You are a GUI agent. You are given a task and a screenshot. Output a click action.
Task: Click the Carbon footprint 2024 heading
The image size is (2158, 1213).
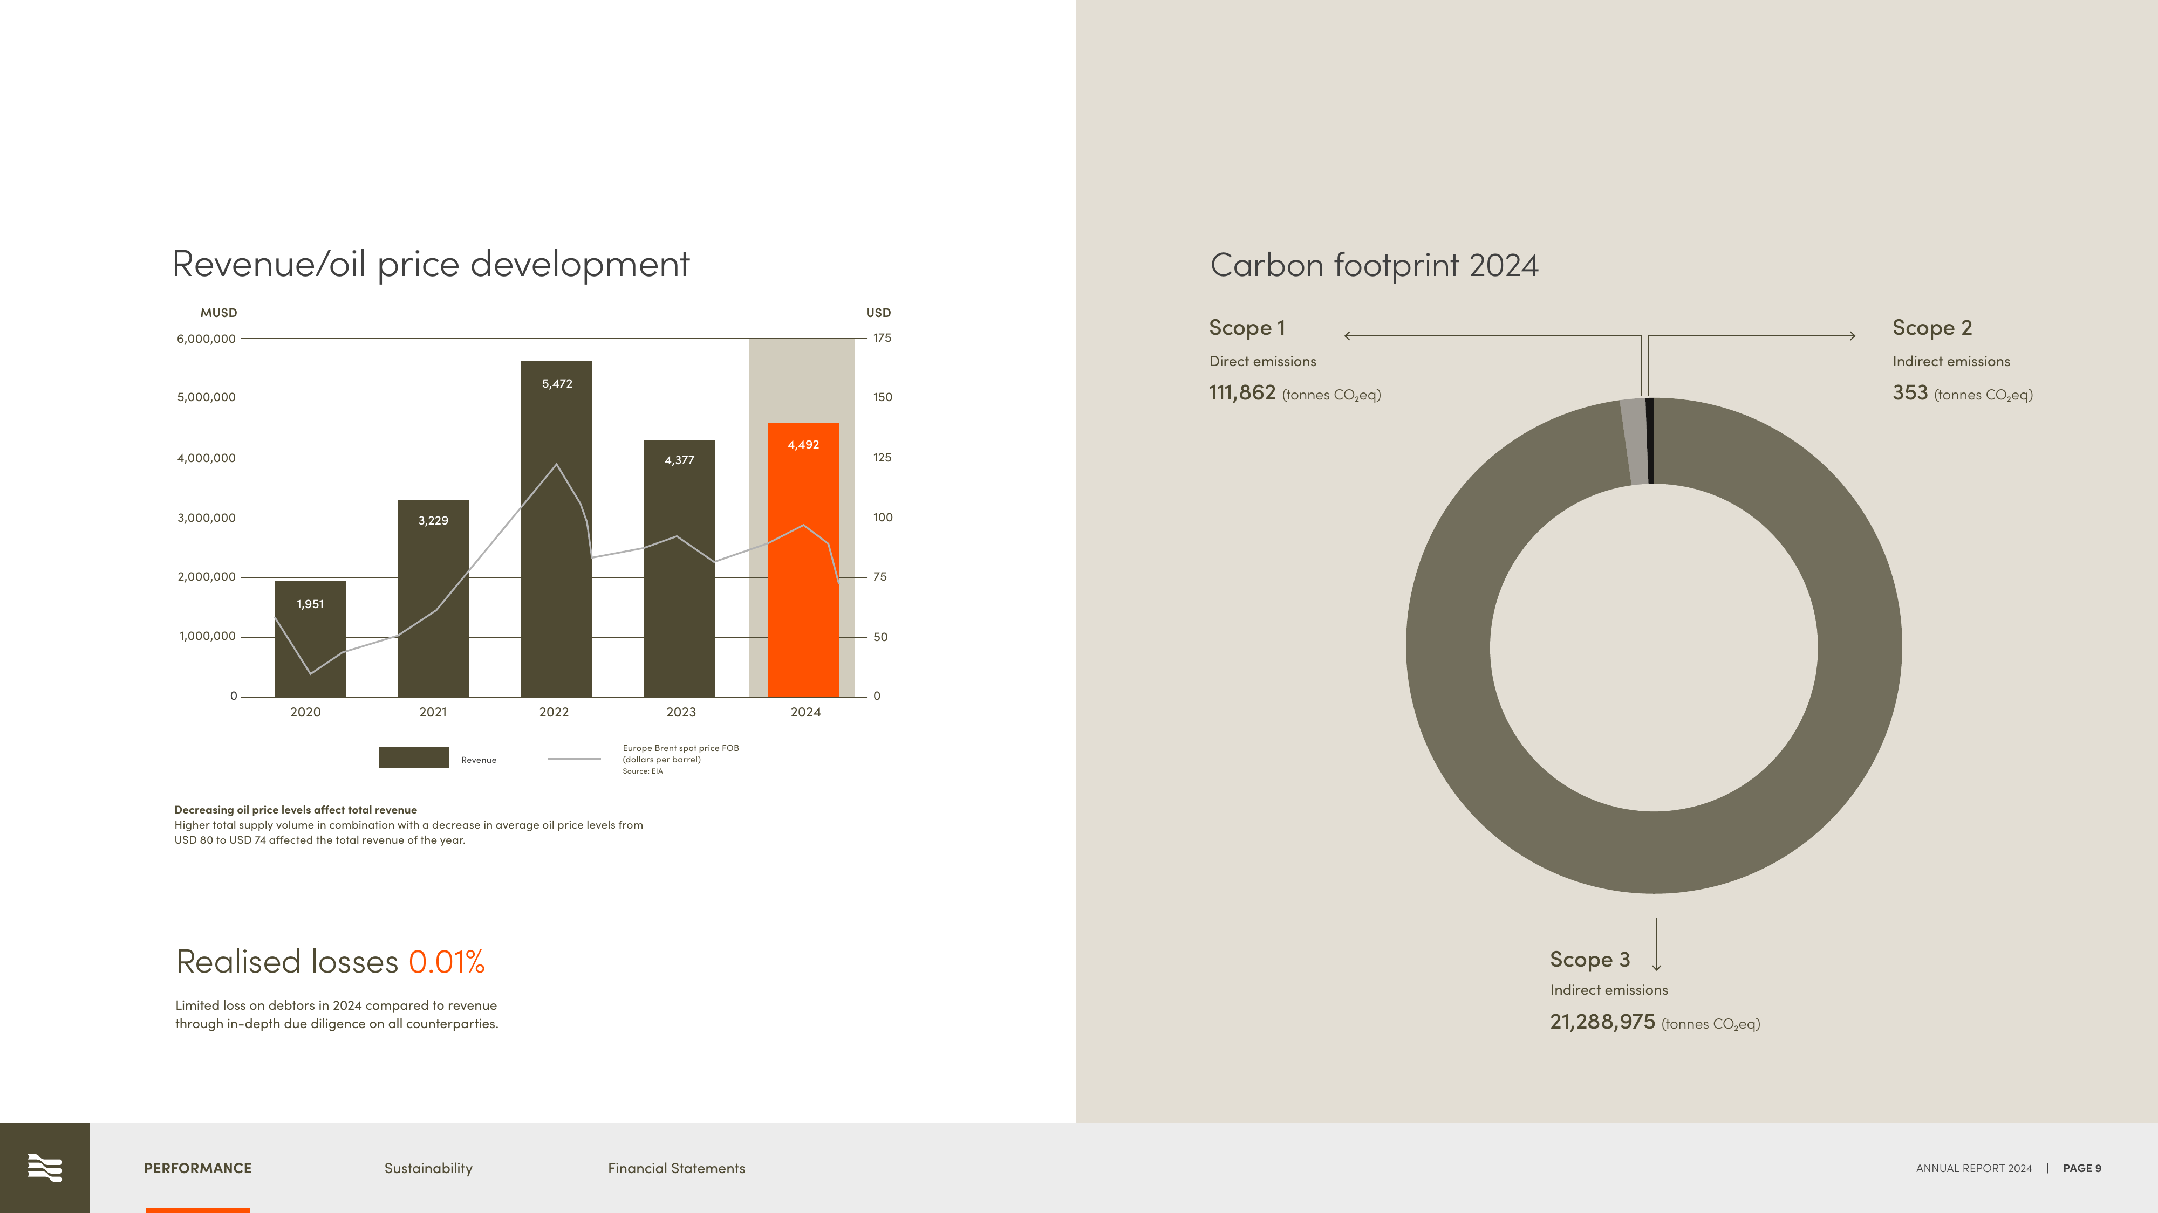click(1374, 265)
